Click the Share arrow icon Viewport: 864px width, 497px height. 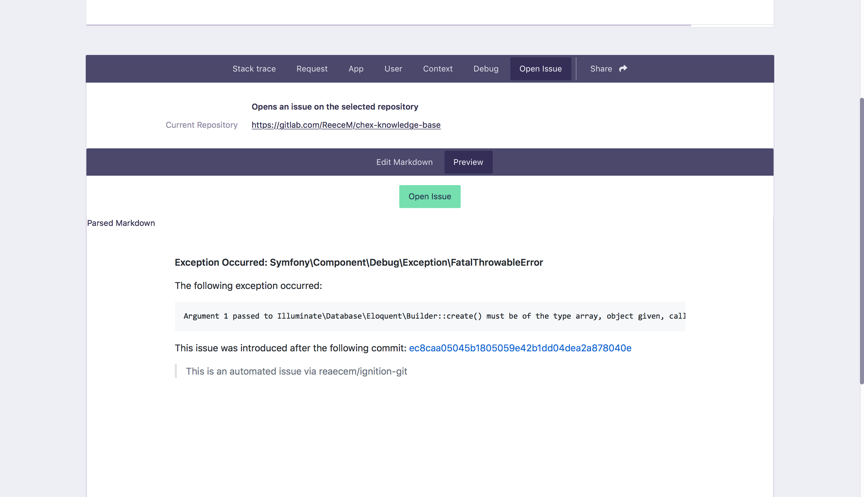pos(623,68)
